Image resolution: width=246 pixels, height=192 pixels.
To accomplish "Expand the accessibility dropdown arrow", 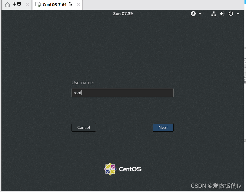I will pyautogui.click(x=200, y=14).
